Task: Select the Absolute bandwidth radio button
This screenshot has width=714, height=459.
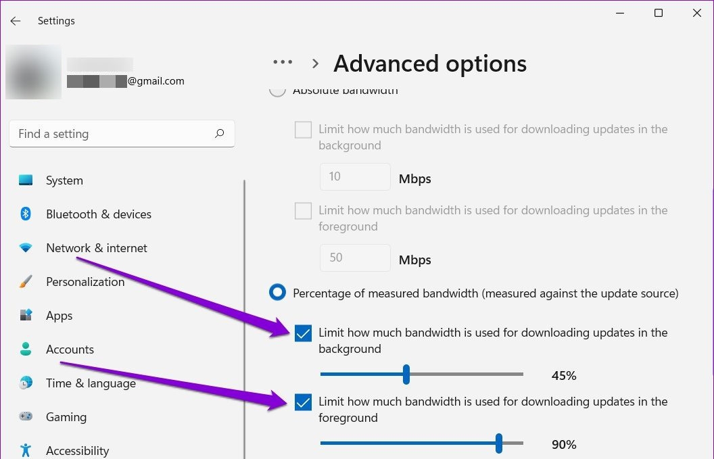Action: (277, 90)
